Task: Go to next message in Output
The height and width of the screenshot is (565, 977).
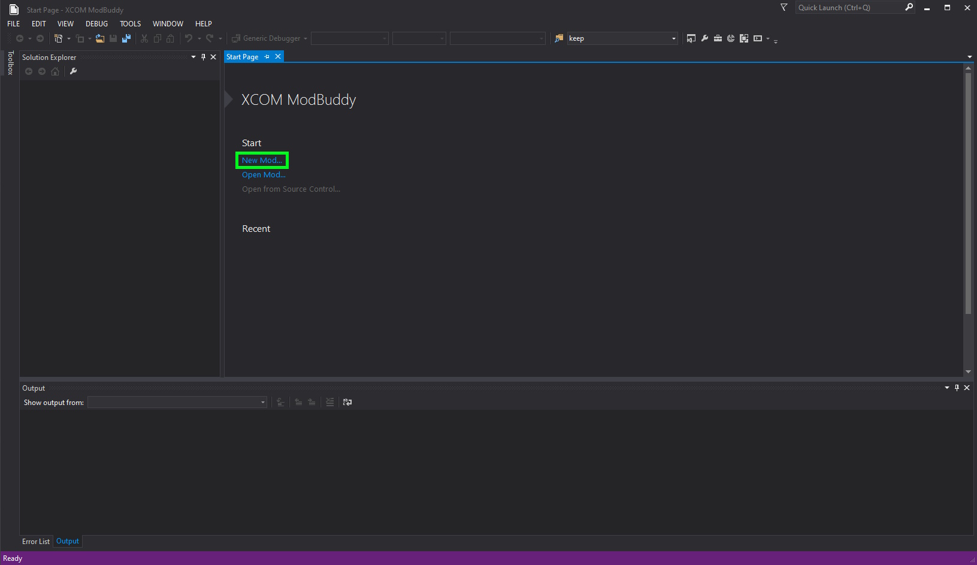Action: click(x=311, y=402)
